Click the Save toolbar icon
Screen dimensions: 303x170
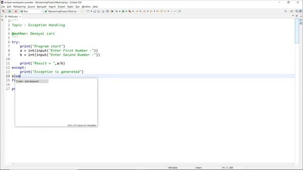95,11
